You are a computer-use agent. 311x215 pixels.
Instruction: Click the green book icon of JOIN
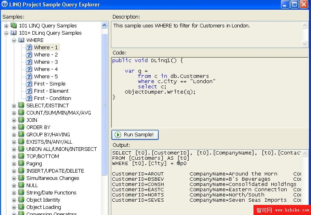click(21, 120)
